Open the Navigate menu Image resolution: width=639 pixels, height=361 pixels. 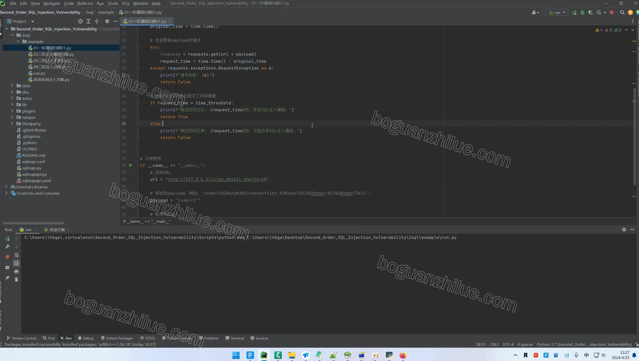(52, 3)
